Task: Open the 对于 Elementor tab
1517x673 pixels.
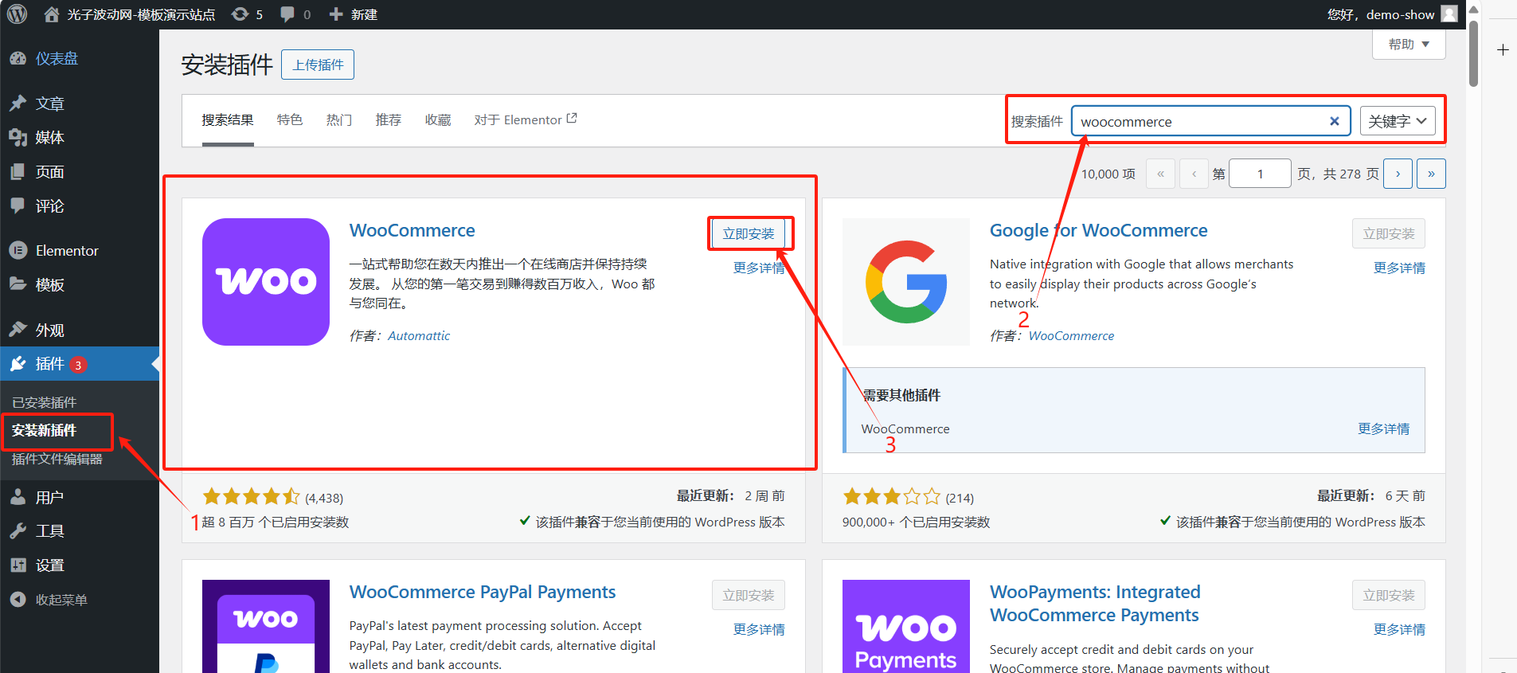Action: (526, 120)
